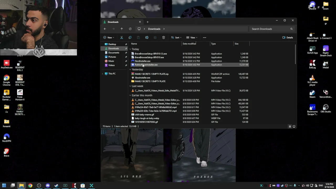Open the OBS Studio desktop shortcut
This screenshot has width=336, height=189.
click(x=326, y=109)
